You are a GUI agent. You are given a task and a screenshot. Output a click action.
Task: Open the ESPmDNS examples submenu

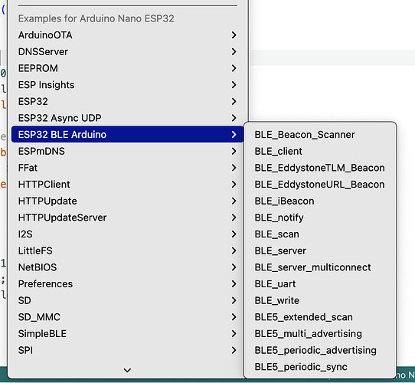127,151
